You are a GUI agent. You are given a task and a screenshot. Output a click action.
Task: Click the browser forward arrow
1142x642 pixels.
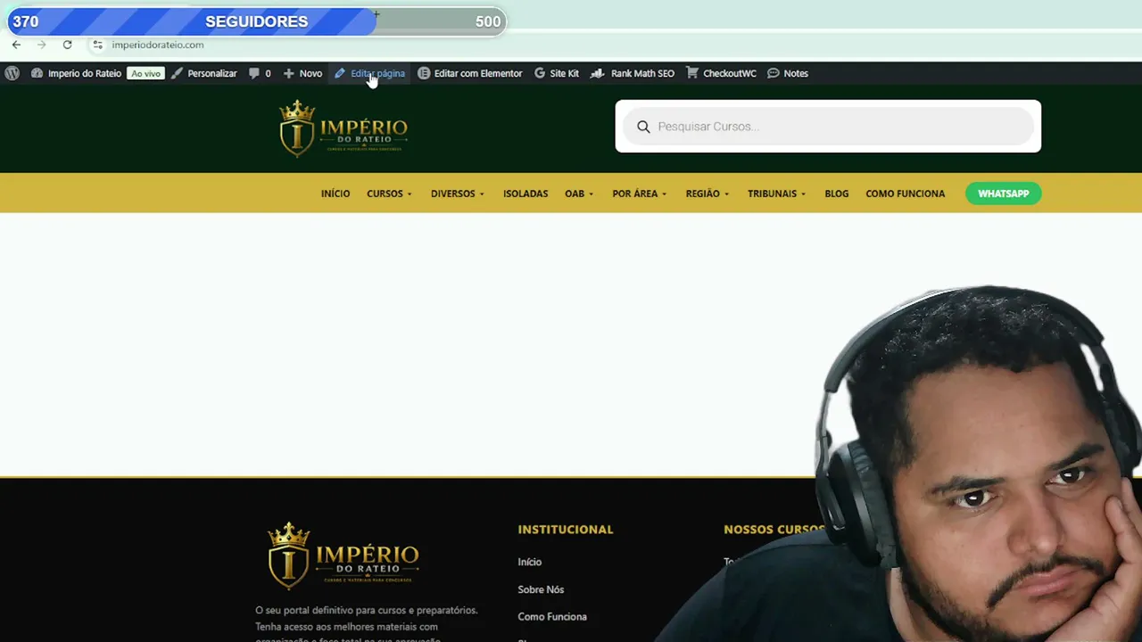[x=41, y=45]
